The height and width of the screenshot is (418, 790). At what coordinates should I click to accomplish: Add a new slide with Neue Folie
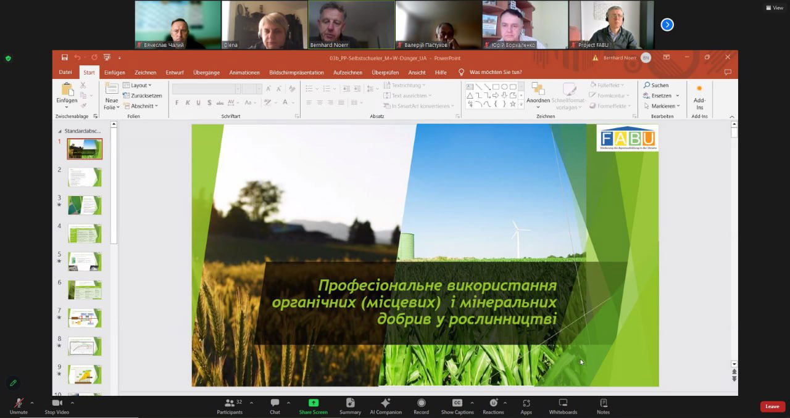point(111,97)
